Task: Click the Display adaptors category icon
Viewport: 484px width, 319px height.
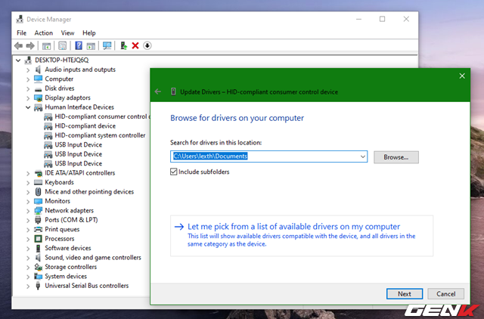Action: [x=38, y=98]
